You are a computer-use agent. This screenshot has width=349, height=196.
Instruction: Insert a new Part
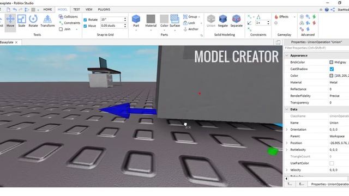(x=136, y=21)
